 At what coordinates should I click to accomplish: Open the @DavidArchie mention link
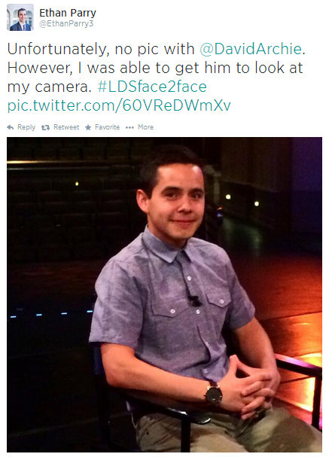tap(251, 49)
